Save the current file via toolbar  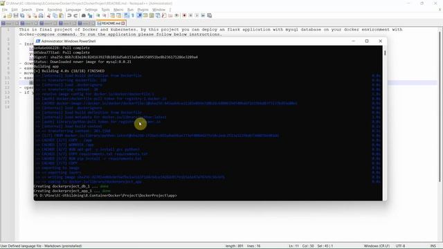point(16,15)
